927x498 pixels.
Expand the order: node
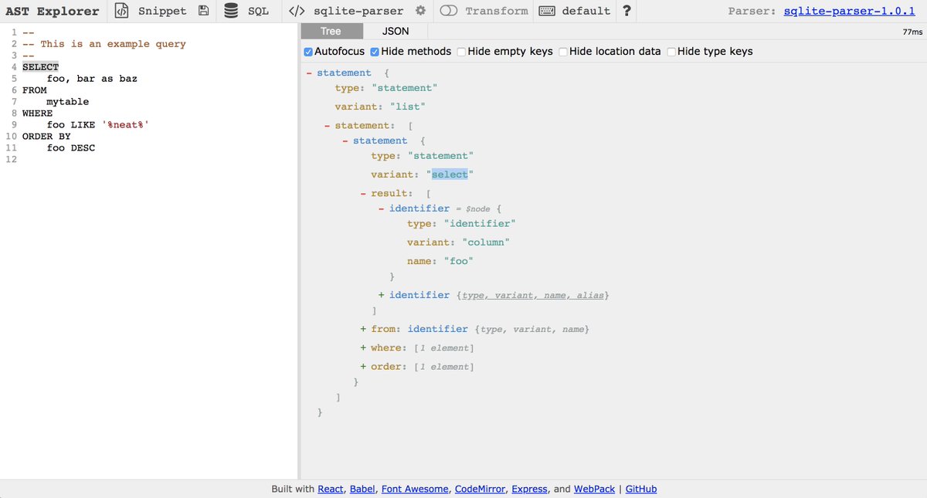click(363, 366)
